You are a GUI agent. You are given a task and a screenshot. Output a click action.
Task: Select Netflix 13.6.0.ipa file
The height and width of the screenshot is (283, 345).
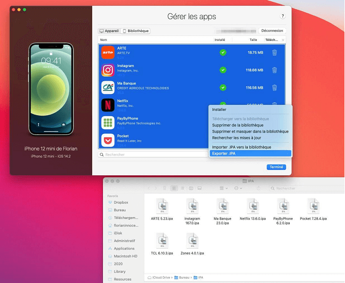pyautogui.click(x=253, y=209)
